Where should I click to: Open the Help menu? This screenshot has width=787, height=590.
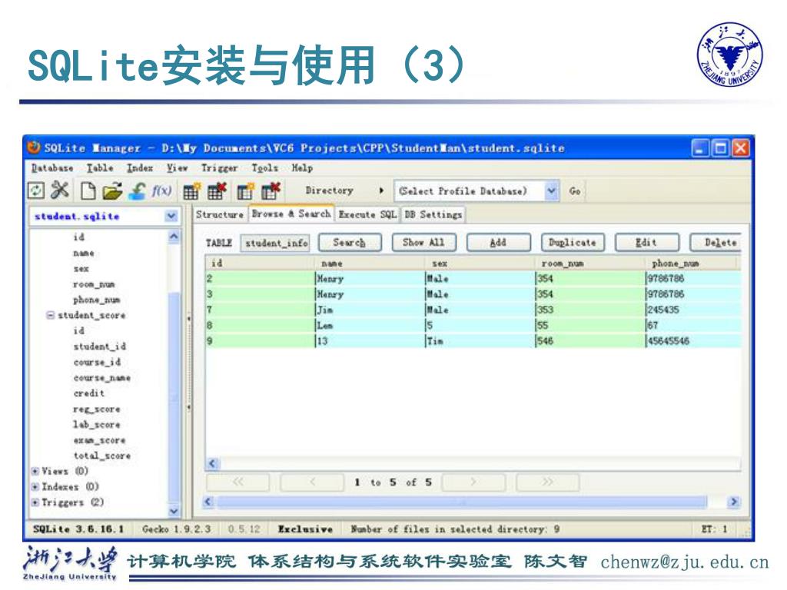click(302, 168)
